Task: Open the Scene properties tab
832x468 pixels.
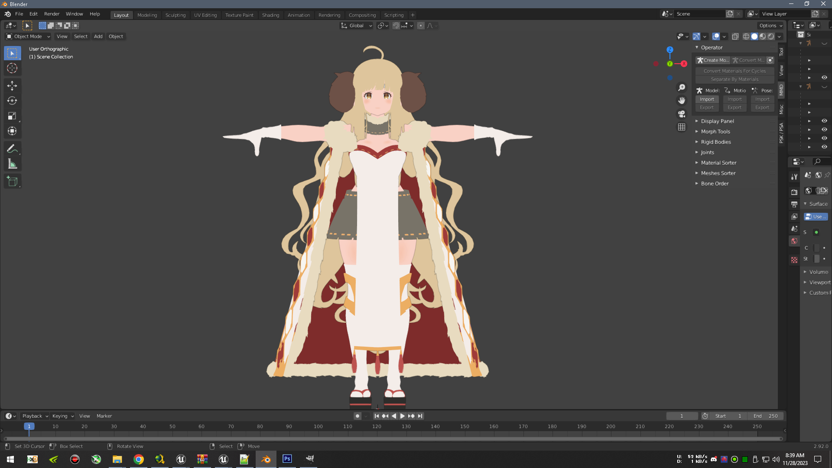Action: (794, 228)
